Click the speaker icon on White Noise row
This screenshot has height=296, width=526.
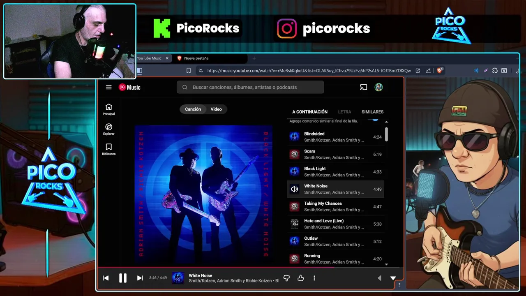tap(294, 189)
